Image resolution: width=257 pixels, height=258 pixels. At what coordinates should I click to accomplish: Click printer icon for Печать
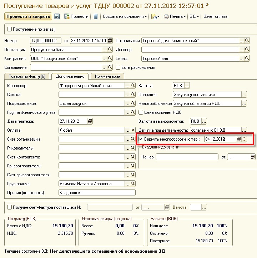[166, 16]
